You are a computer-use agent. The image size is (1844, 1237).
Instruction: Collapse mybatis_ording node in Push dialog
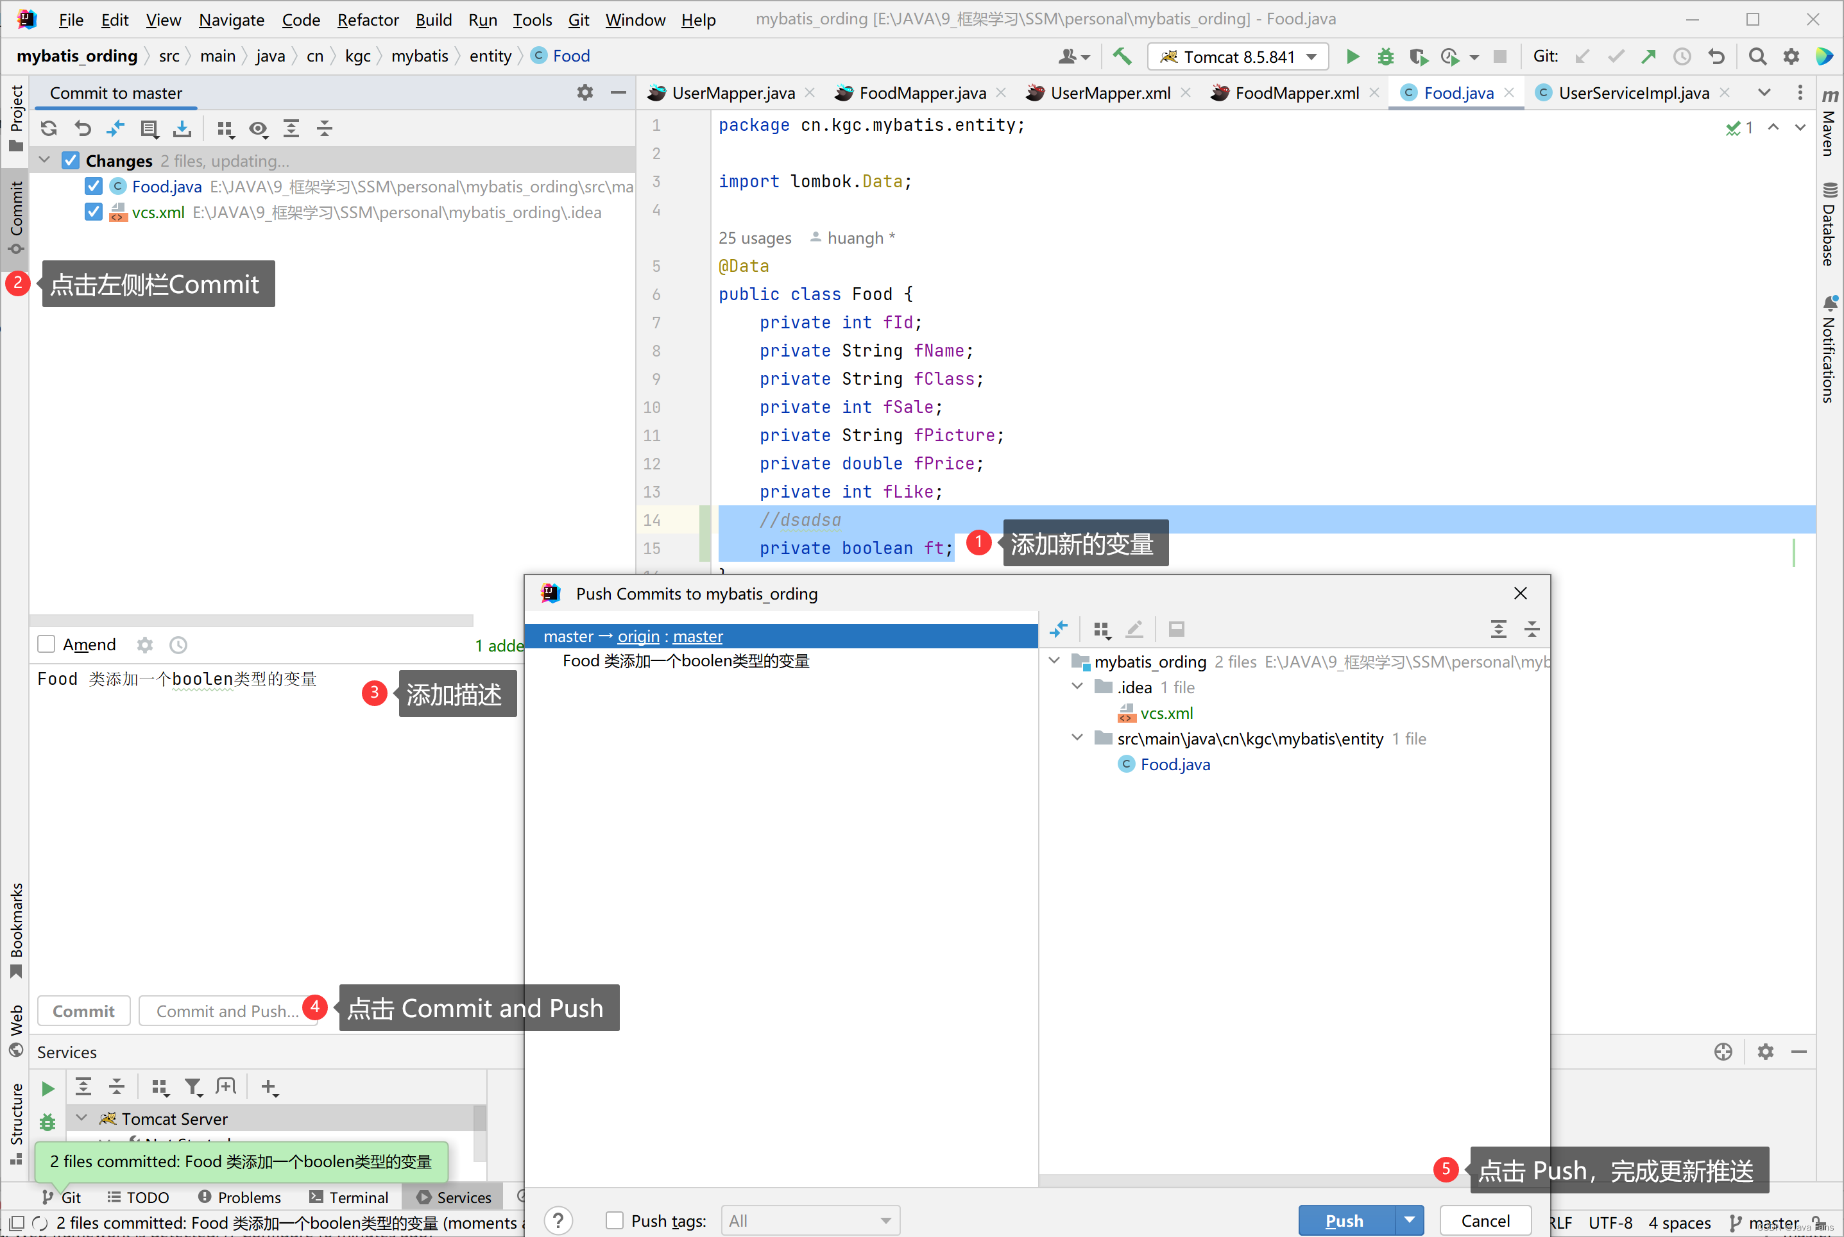coord(1054,661)
